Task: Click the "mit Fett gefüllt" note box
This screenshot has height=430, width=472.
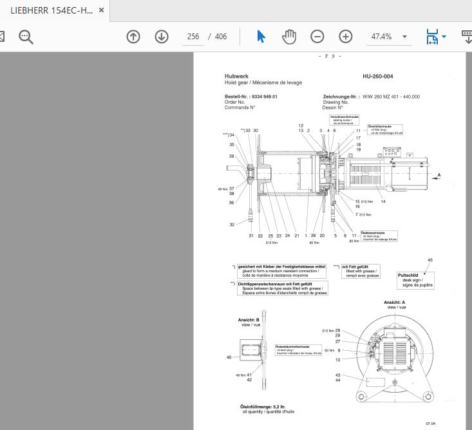Action: click(x=361, y=271)
